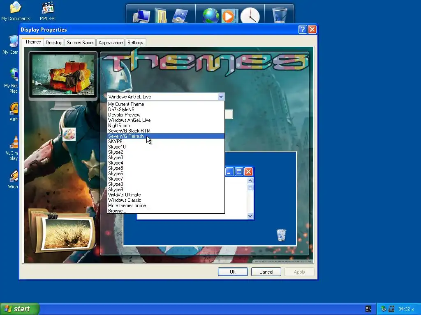The width and height of the screenshot is (421, 315).
Task: Click the second system tray icon
Action: 391,309
